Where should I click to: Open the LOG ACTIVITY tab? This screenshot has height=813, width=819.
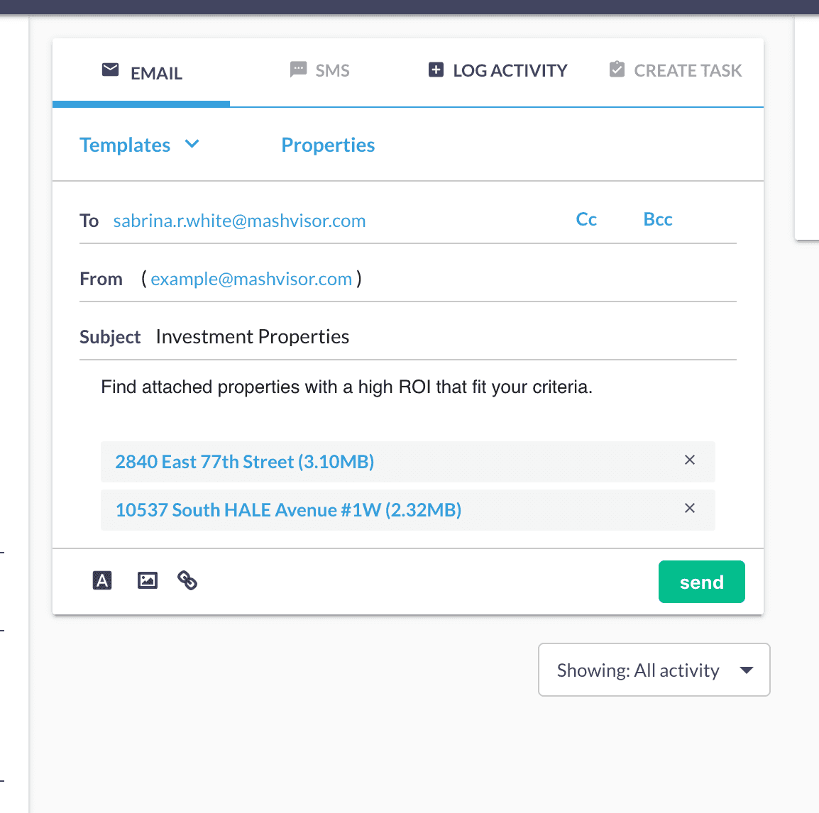[x=510, y=71]
